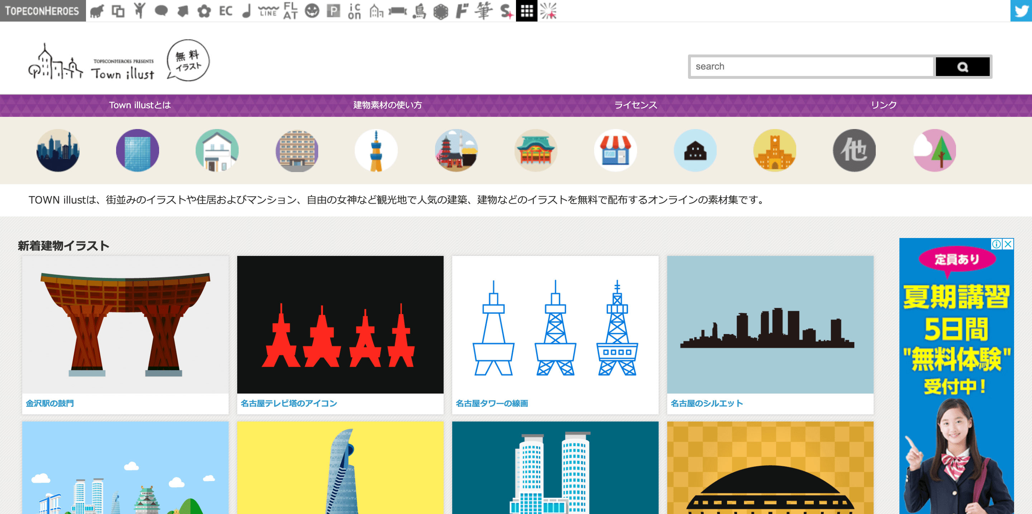Click the hexagon pattern icon in the top bar
This screenshot has height=514, width=1032.
coord(441,11)
